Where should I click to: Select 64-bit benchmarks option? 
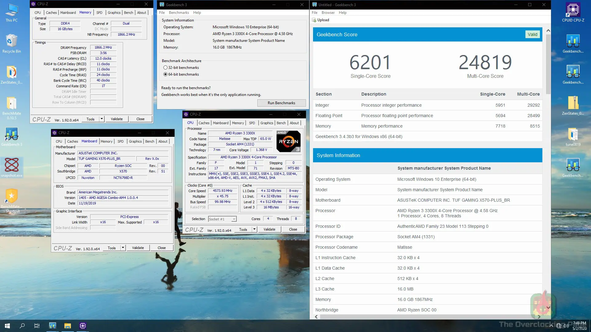coord(166,74)
